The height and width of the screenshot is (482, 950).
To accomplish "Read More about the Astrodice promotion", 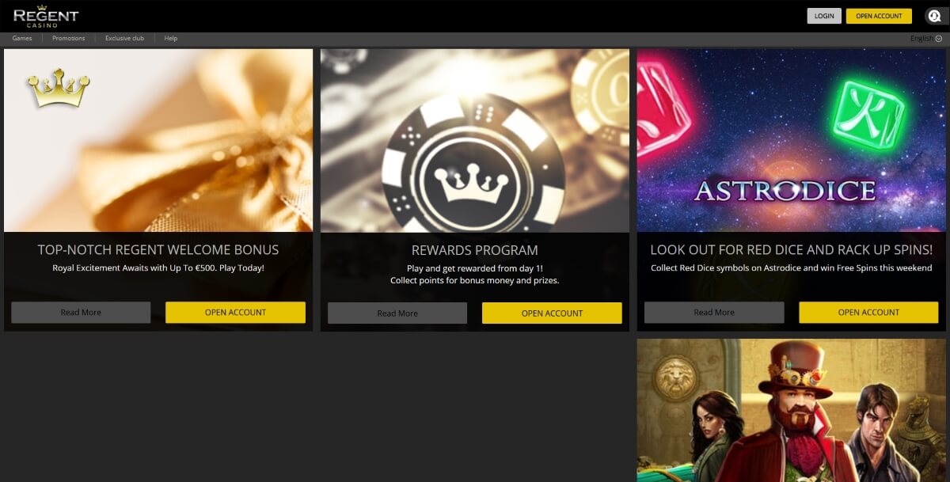I will [x=714, y=312].
